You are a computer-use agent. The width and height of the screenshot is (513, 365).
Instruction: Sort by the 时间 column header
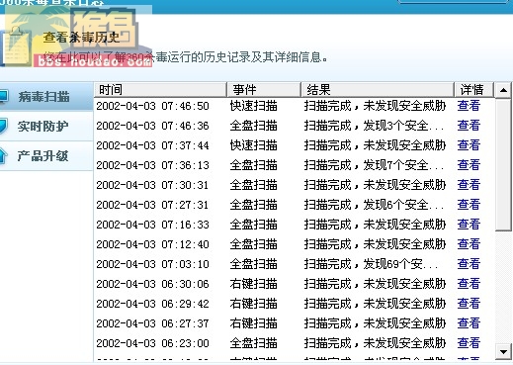point(160,90)
